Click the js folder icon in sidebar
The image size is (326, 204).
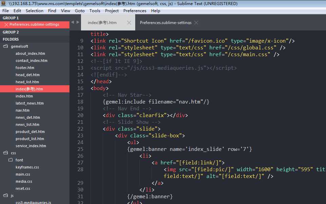6,196
